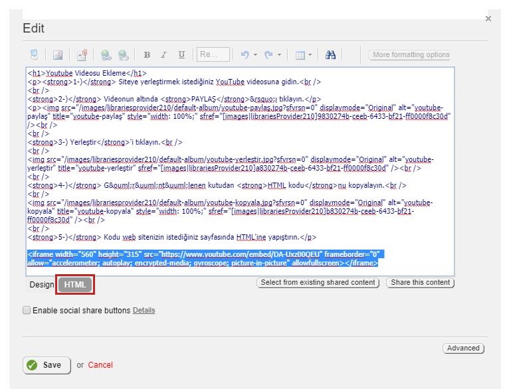Screen dimensions: 507x389
Task: Open the paragraph style combo box
Action: [213, 54]
